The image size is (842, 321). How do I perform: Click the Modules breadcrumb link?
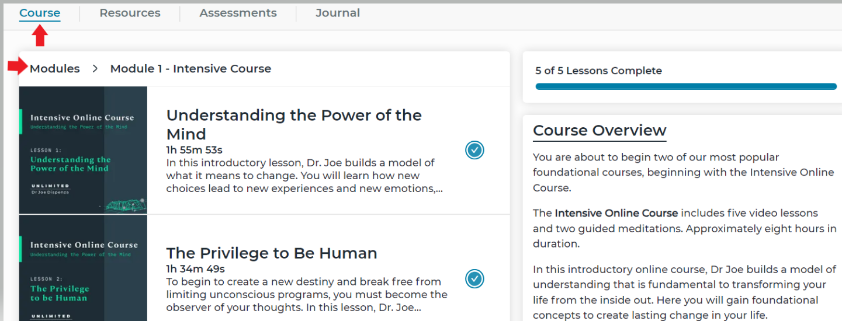pyautogui.click(x=55, y=68)
